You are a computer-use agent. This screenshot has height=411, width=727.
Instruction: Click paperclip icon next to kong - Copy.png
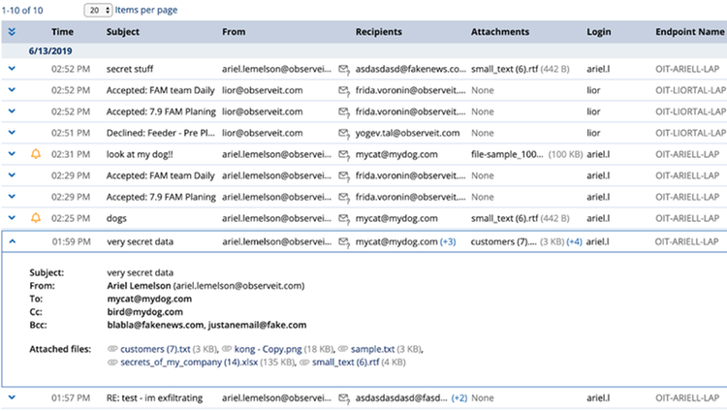point(227,349)
